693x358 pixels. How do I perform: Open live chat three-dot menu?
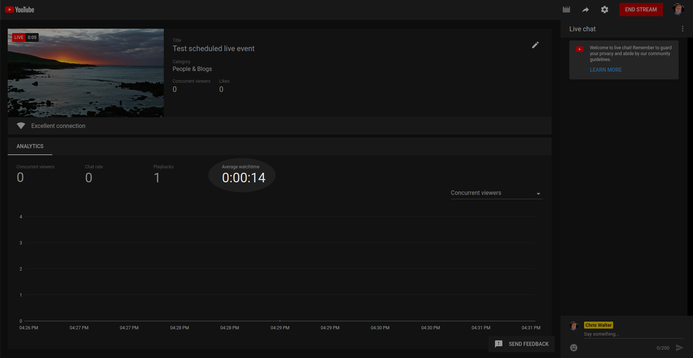point(682,29)
